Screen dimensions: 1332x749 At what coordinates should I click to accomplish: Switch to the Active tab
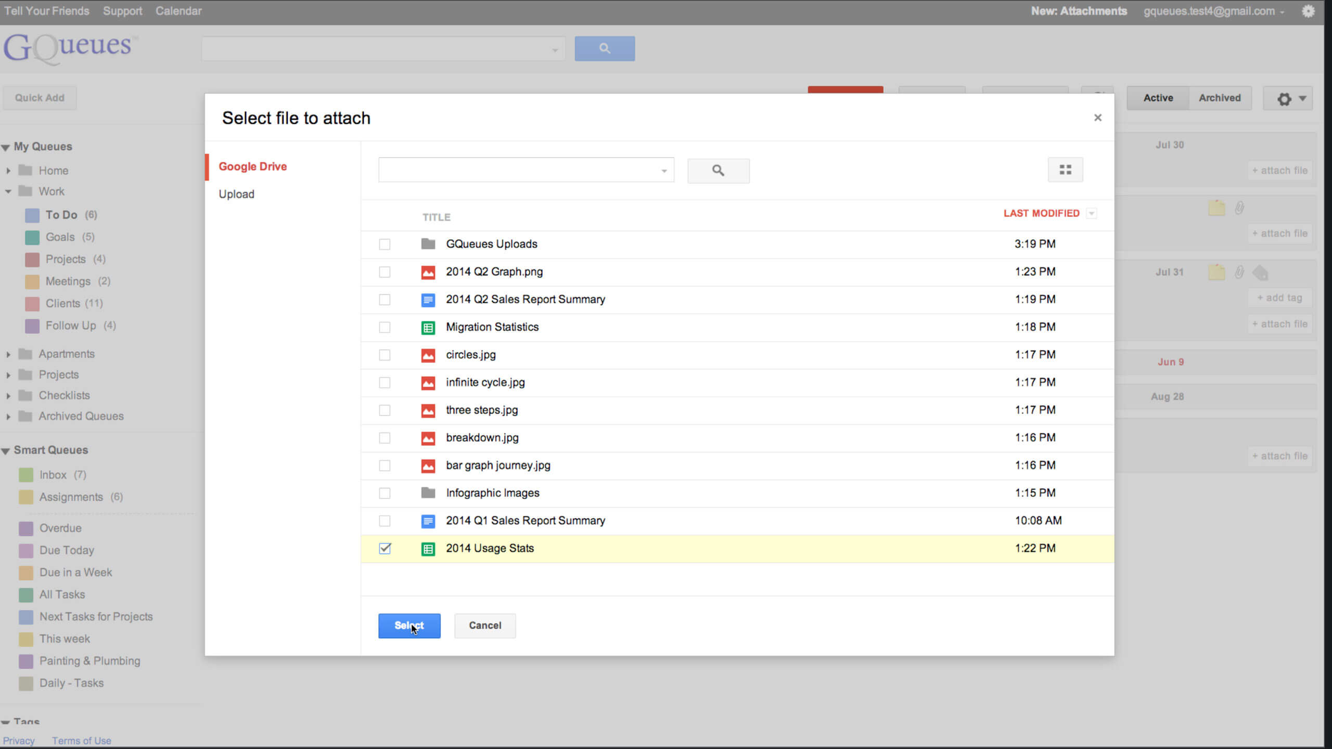(1158, 98)
